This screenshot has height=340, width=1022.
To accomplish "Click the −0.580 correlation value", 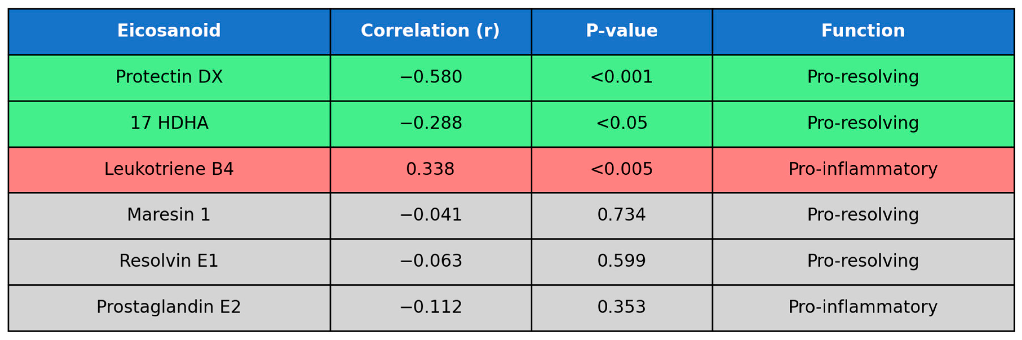I will (431, 77).
